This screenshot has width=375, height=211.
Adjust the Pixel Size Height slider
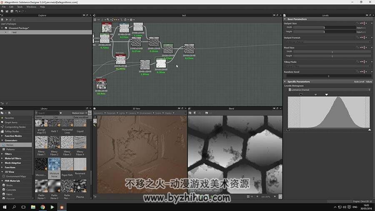[332, 56]
